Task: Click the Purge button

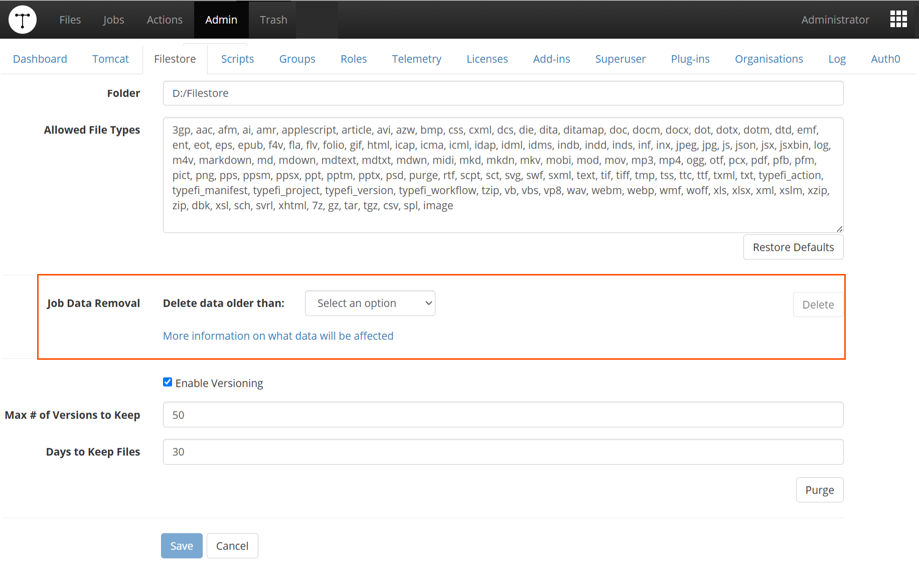Action: coord(819,490)
